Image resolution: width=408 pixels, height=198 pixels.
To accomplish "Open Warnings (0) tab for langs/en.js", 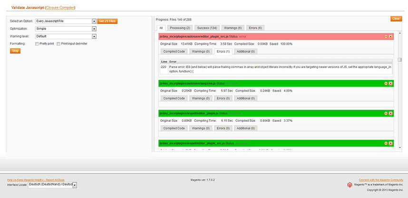I will (201, 99).
